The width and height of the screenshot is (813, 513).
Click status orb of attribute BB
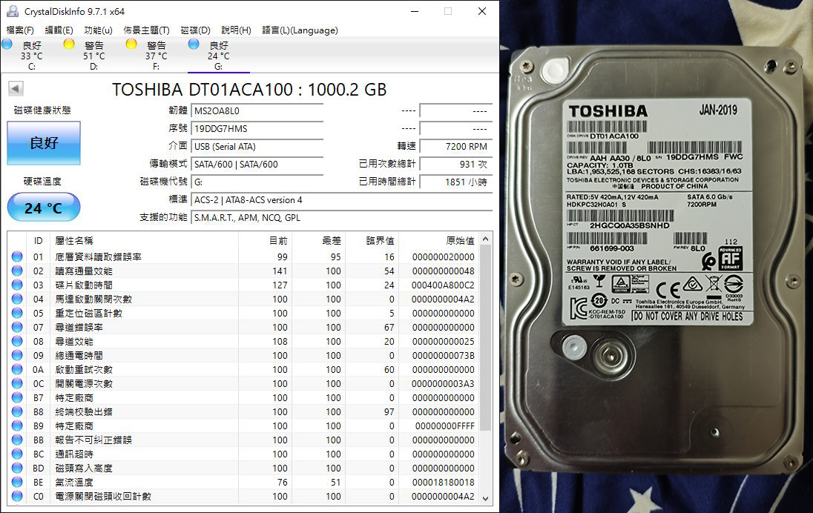(x=17, y=440)
